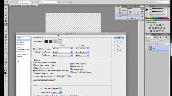The width and height of the screenshot is (172, 96).
Task: Select the Path Selection arrow tool
Action: (6, 59)
